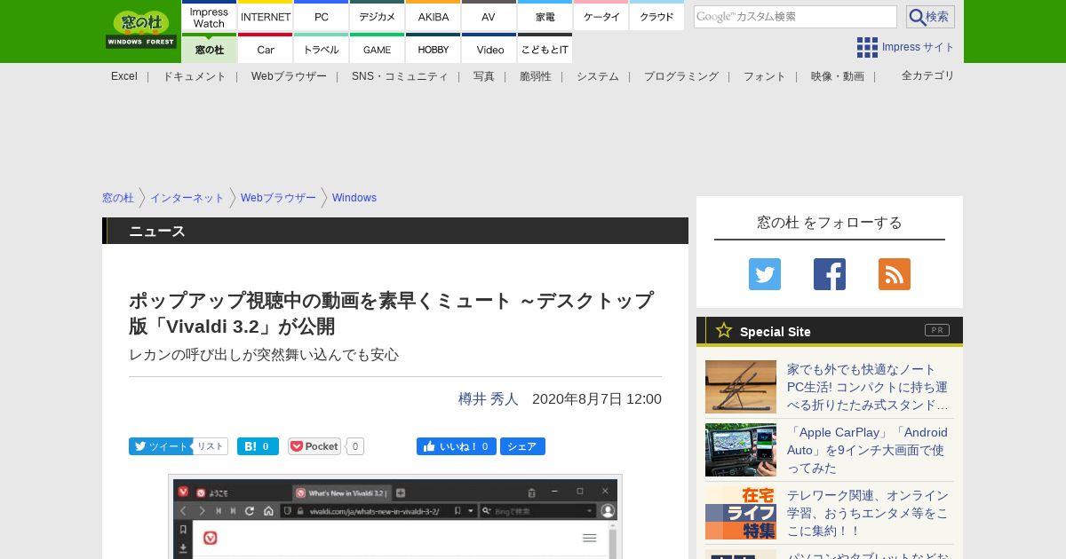
Task: Click the Facebook いいね！ button
Action: [x=457, y=446]
